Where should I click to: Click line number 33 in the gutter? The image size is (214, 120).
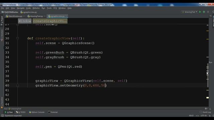tap(7, 53)
